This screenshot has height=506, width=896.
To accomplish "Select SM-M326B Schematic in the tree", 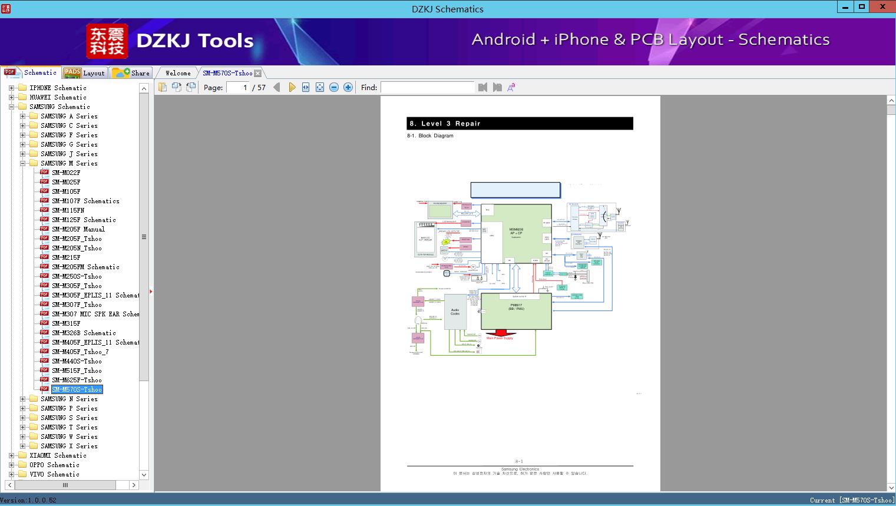I will pos(84,333).
